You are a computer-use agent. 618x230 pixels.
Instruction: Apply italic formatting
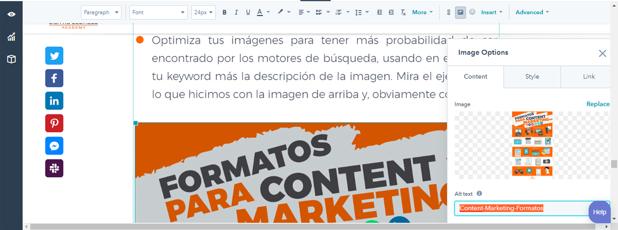236,12
